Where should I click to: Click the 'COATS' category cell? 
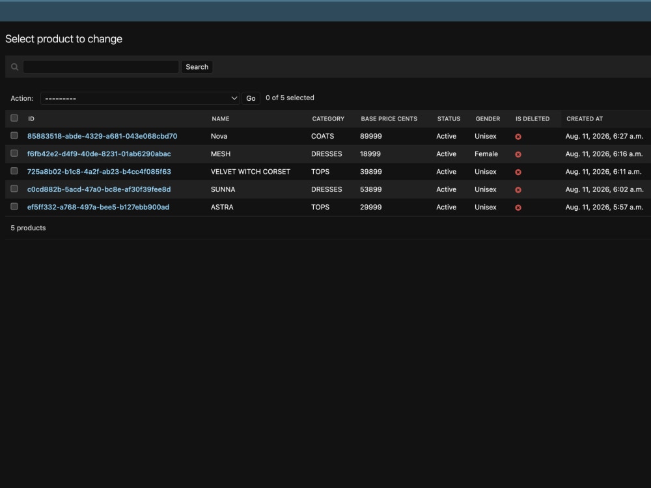323,136
